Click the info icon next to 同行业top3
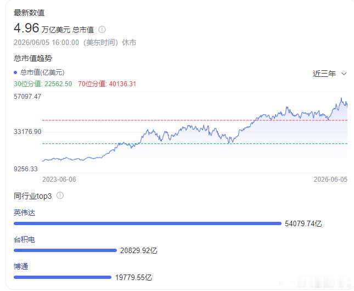Viewport: 354px width, 291px height. point(60,195)
